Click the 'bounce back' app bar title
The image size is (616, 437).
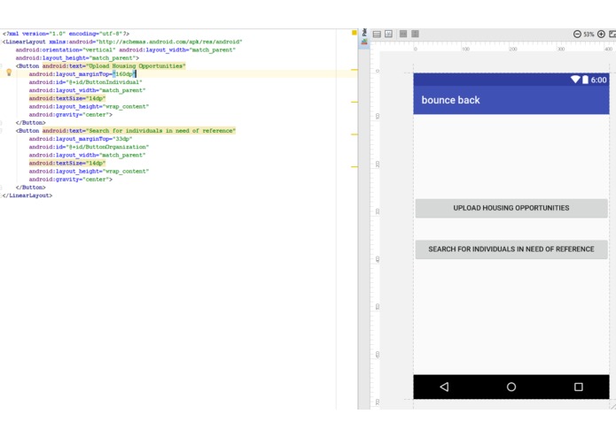click(x=450, y=100)
